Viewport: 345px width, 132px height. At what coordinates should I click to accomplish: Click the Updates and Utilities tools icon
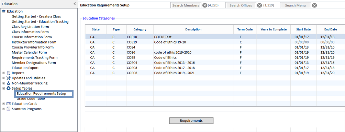click(x=9, y=78)
